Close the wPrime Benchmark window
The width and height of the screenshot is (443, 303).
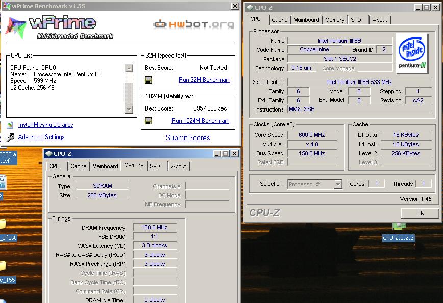pos(235,6)
